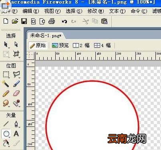The height and width of the screenshot is (150, 161).
Task: Switch to the 未命名-1.png document tab
Action: [46, 36]
